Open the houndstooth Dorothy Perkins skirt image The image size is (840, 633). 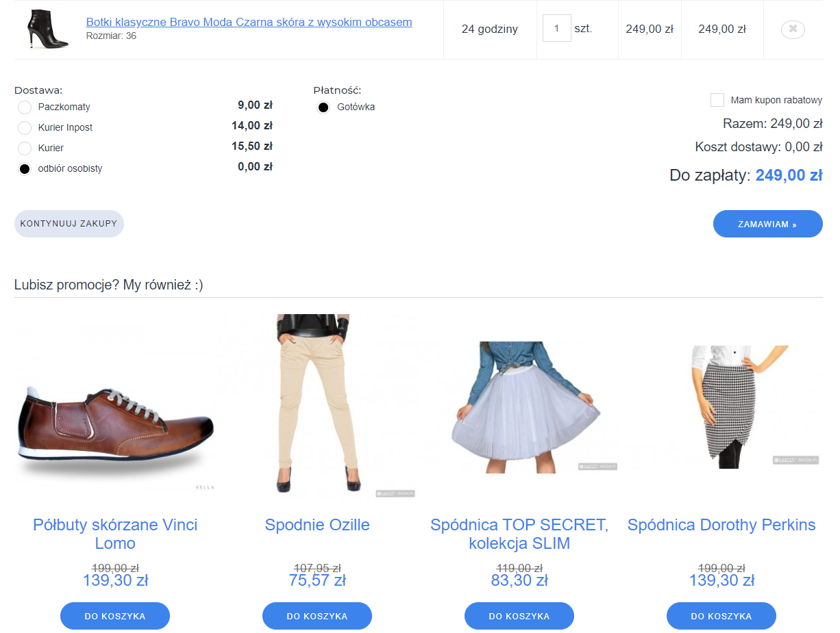click(x=721, y=407)
